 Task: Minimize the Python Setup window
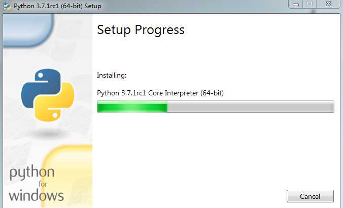[x=296, y=4]
